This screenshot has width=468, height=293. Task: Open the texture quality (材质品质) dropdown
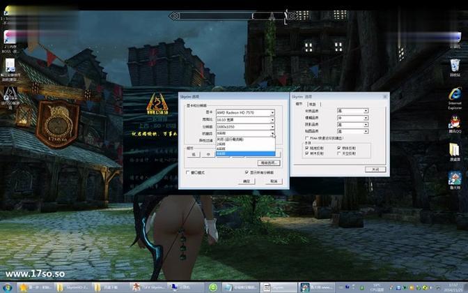(x=353, y=111)
